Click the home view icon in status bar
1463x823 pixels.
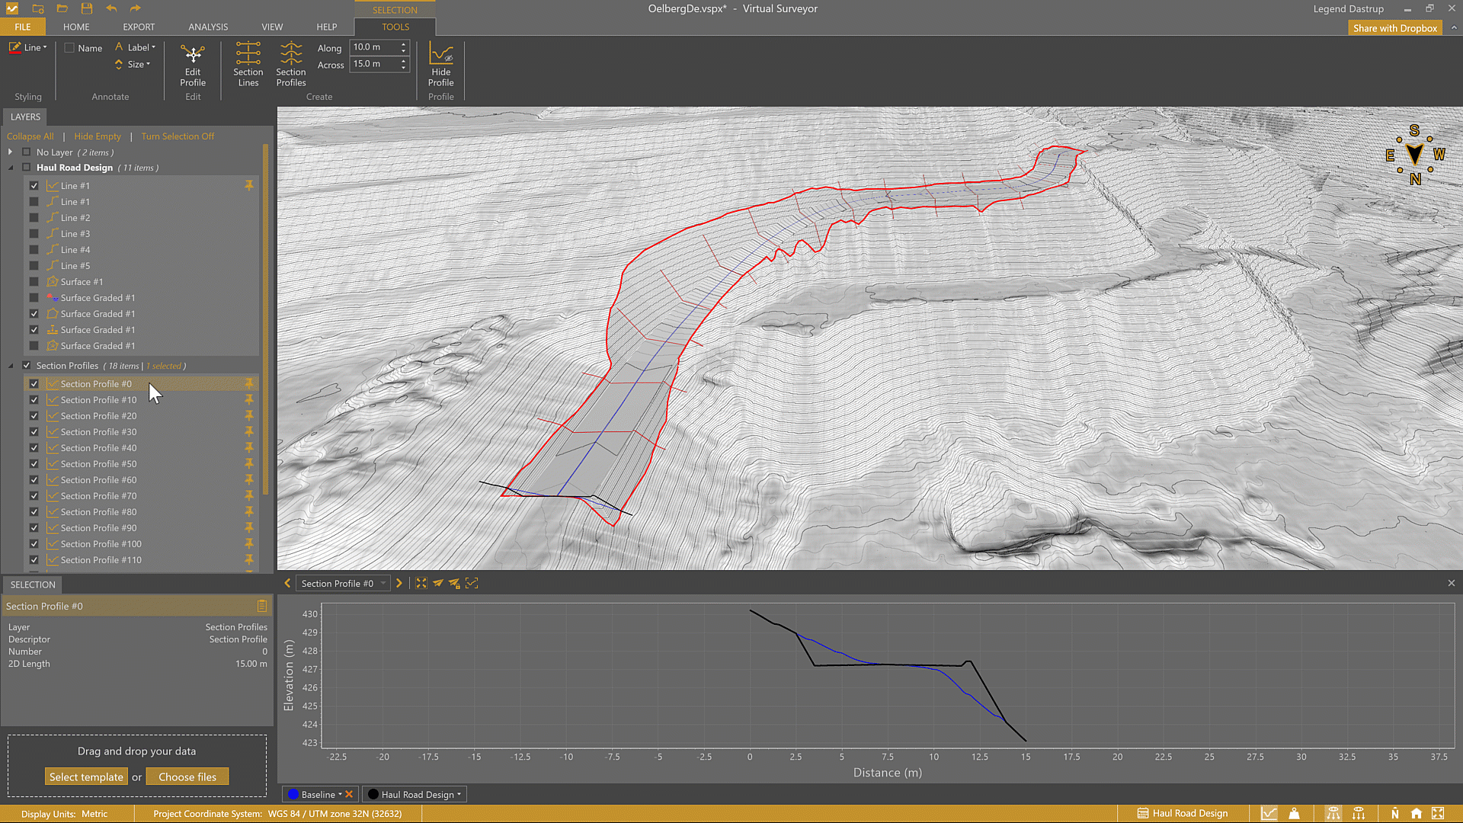click(1416, 813)
